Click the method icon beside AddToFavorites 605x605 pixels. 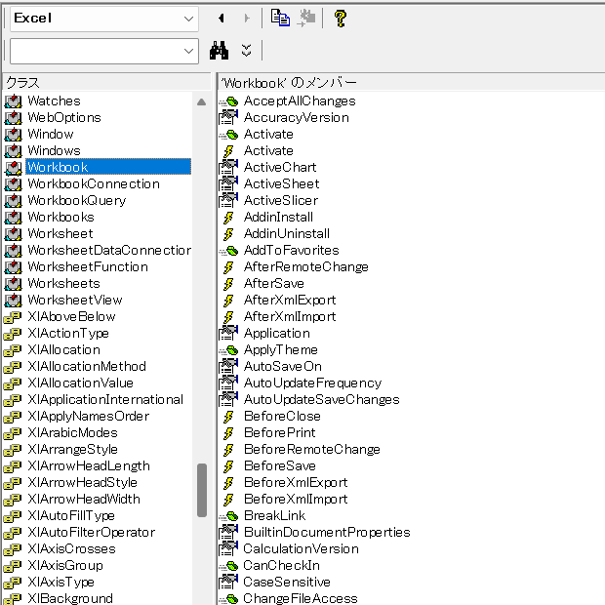click(x=228, y=251)
